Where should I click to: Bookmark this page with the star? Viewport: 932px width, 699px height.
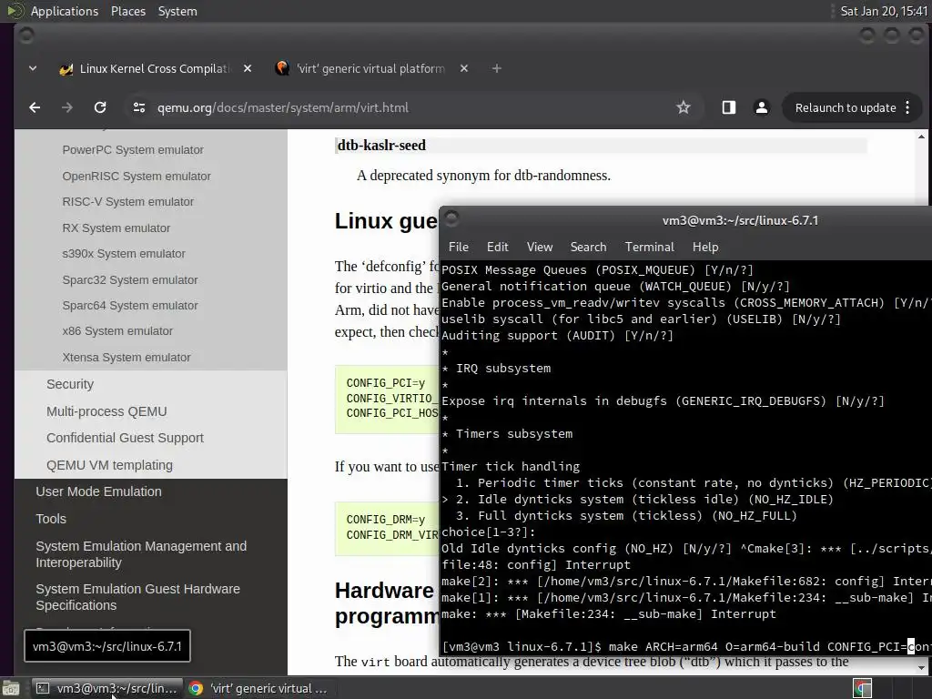point(683,107)
